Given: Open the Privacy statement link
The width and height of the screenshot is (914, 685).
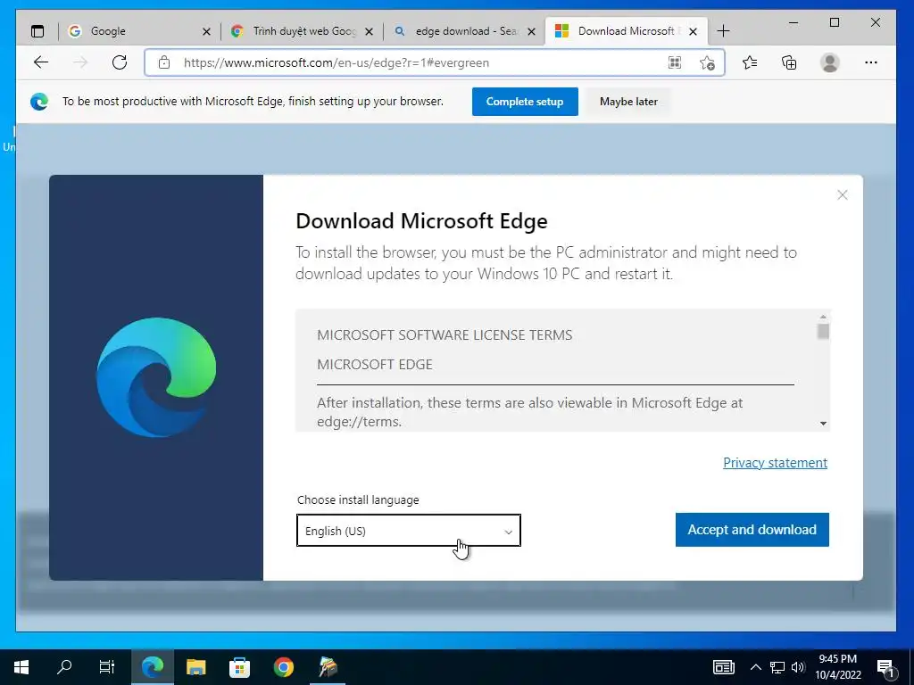Looking at the screenshot, I should tap(775, 463).
